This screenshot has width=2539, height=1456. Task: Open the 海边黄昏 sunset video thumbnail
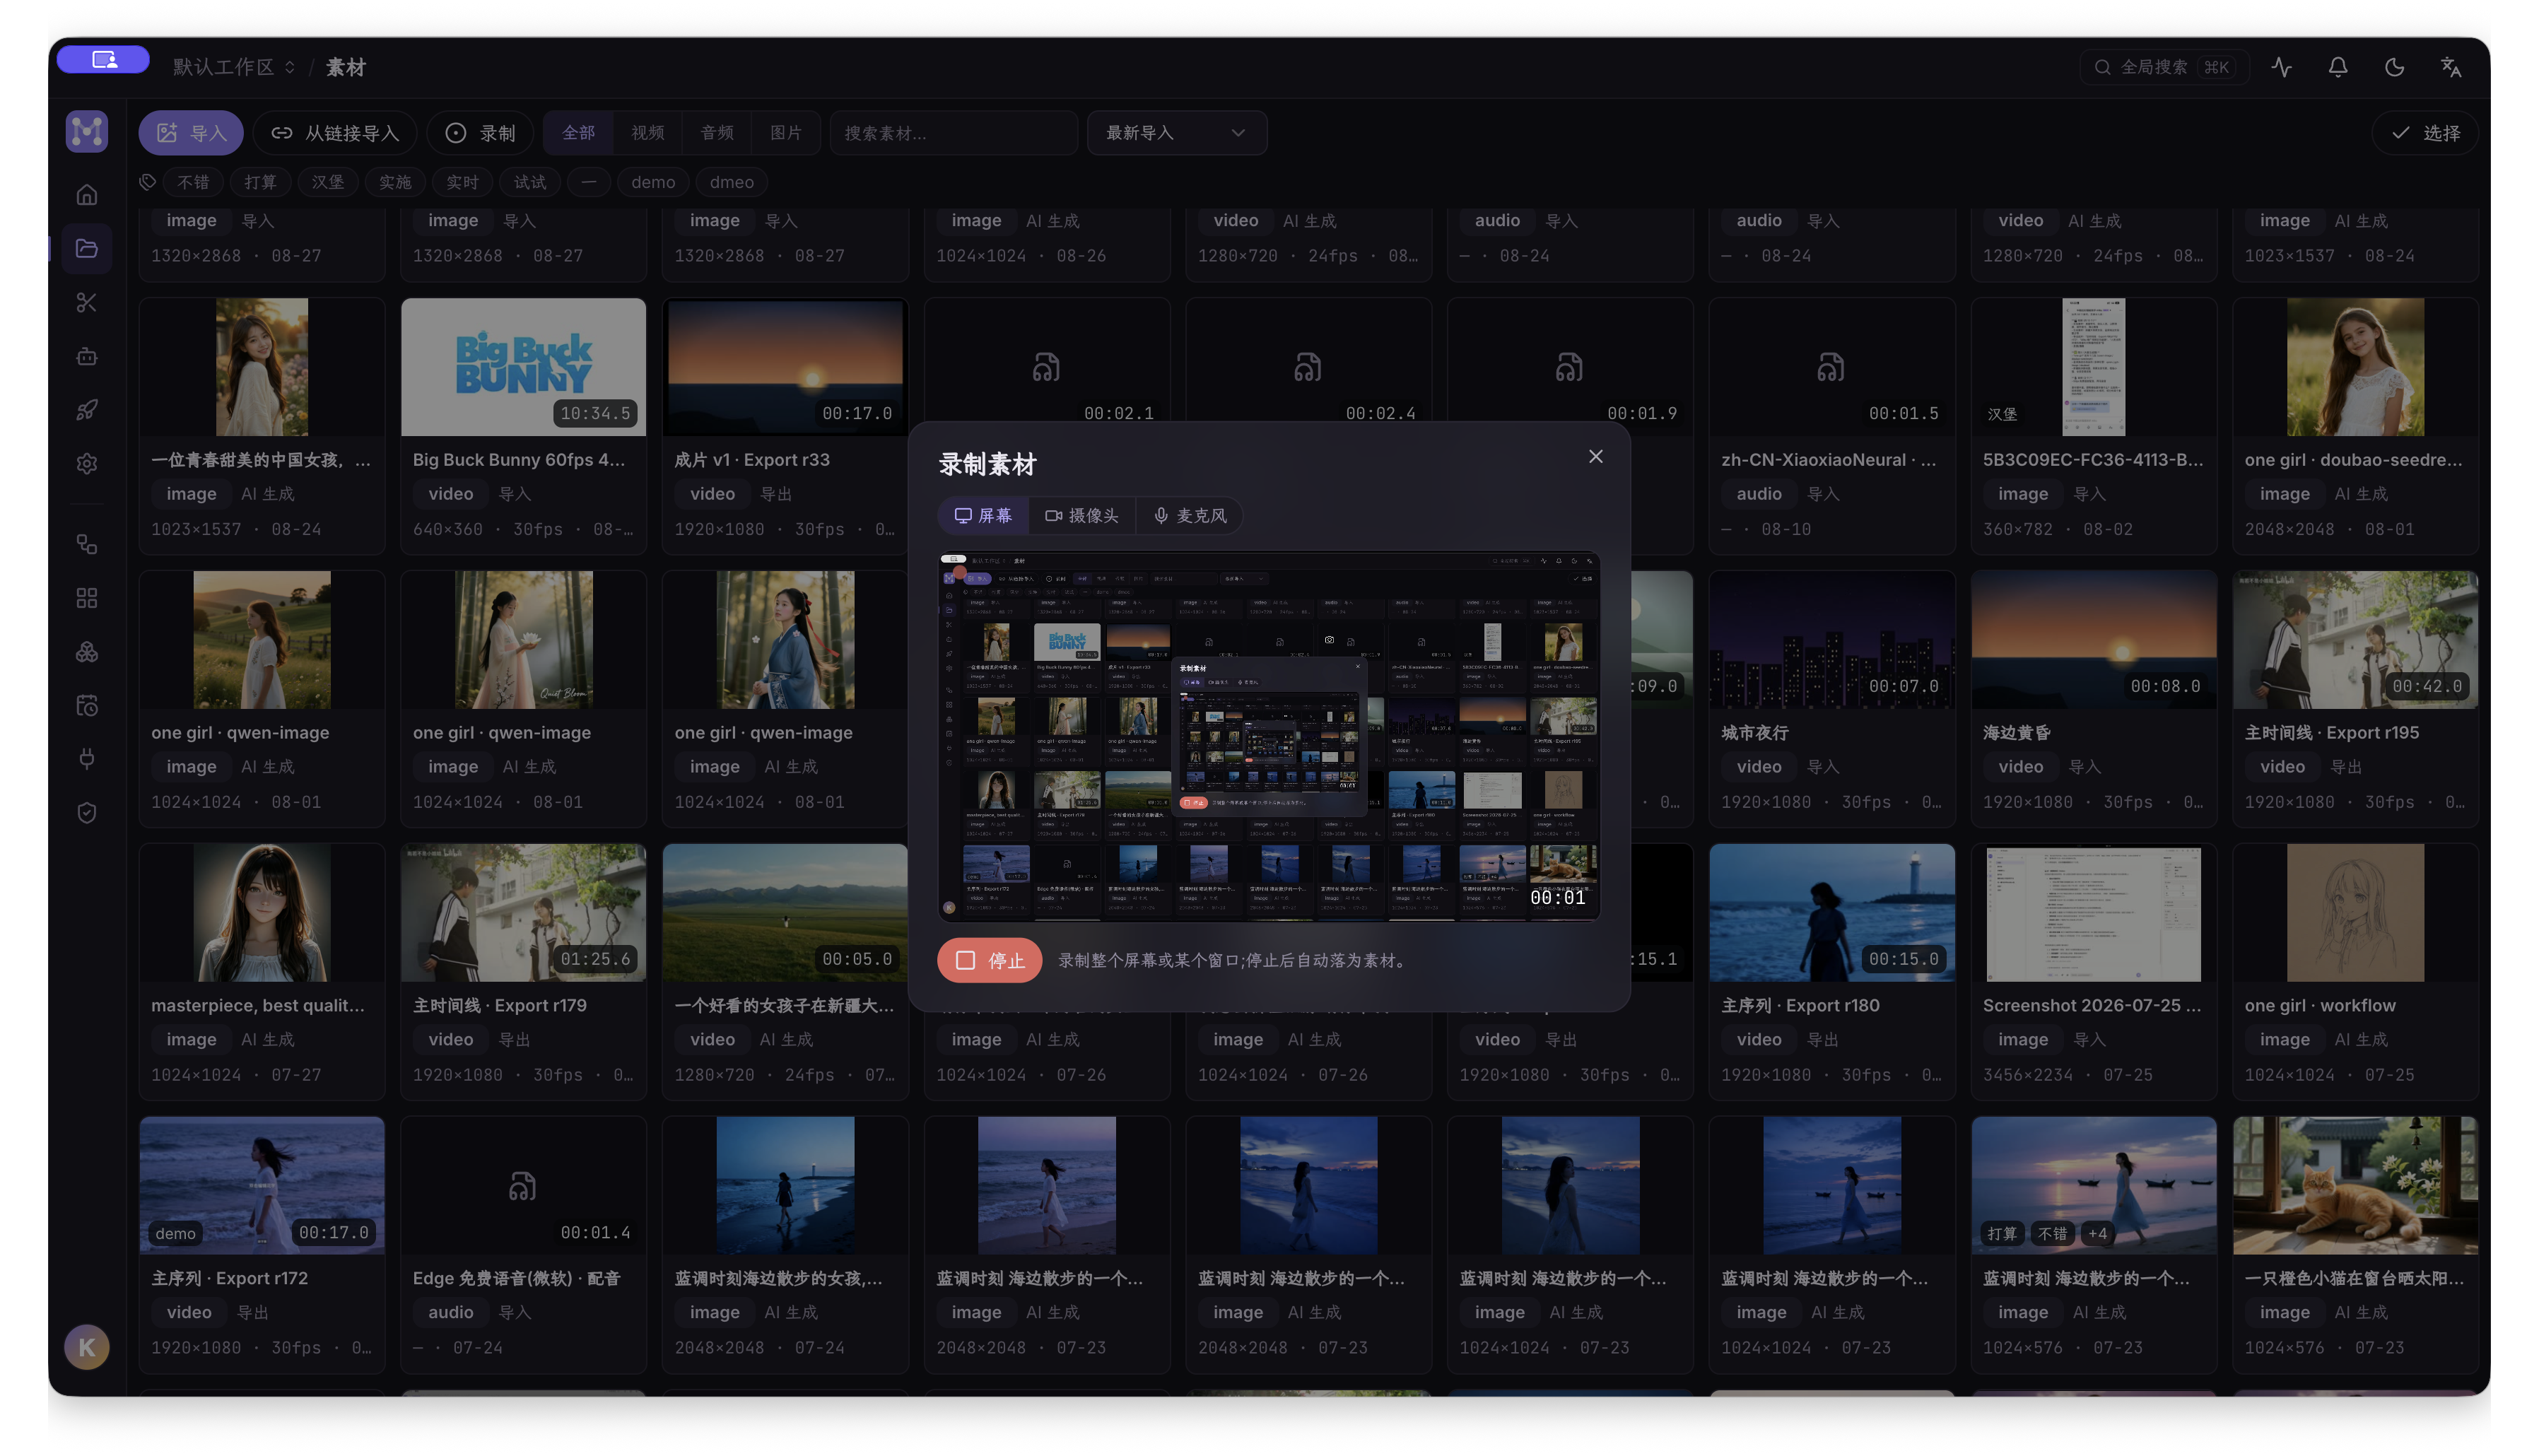(x=2094, y=640)
